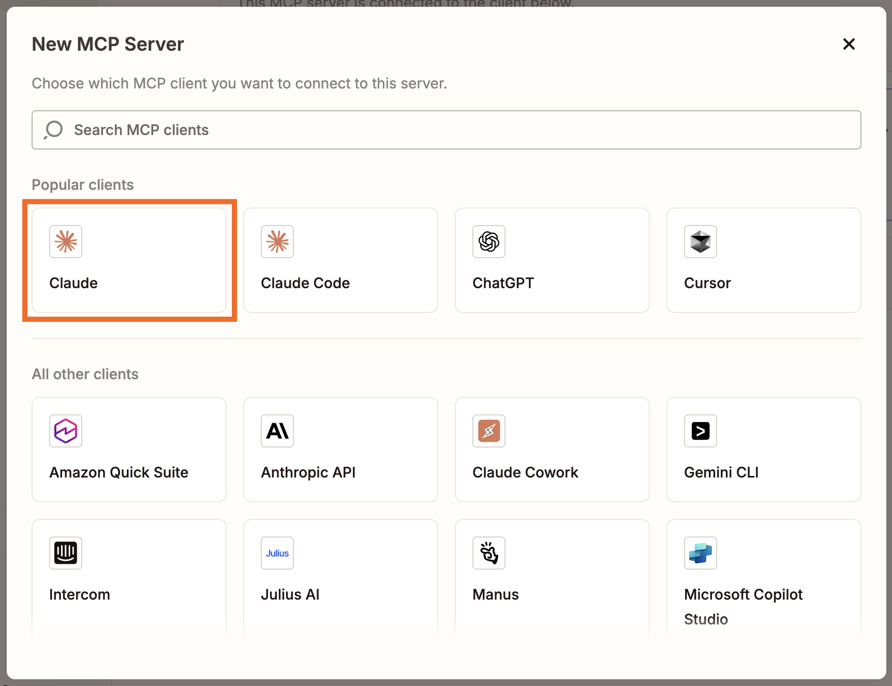This screenshot has height=686, width=892.
Task: Click the Cursor cube icon
Action: click(x=700, y=242)
